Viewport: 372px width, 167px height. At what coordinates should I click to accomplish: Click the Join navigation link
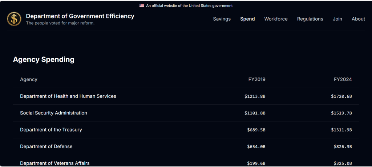click(337, 19)
